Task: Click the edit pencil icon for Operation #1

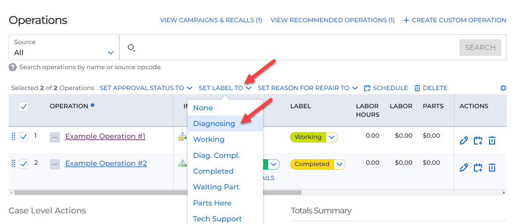Action: click(x=464, y=140)
